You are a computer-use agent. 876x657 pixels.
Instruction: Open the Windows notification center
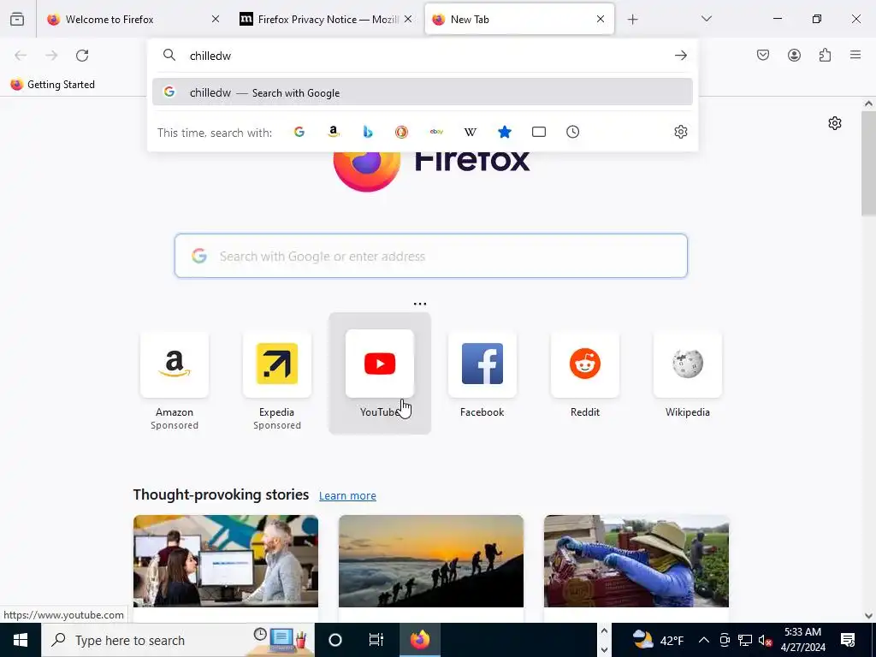click(848, 640)
